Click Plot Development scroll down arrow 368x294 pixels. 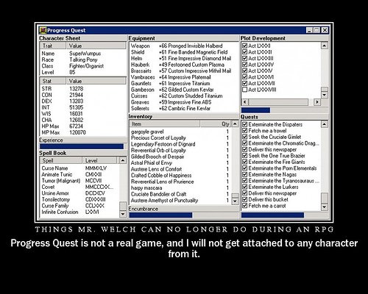pyautogui.click(x=325, y=95)
